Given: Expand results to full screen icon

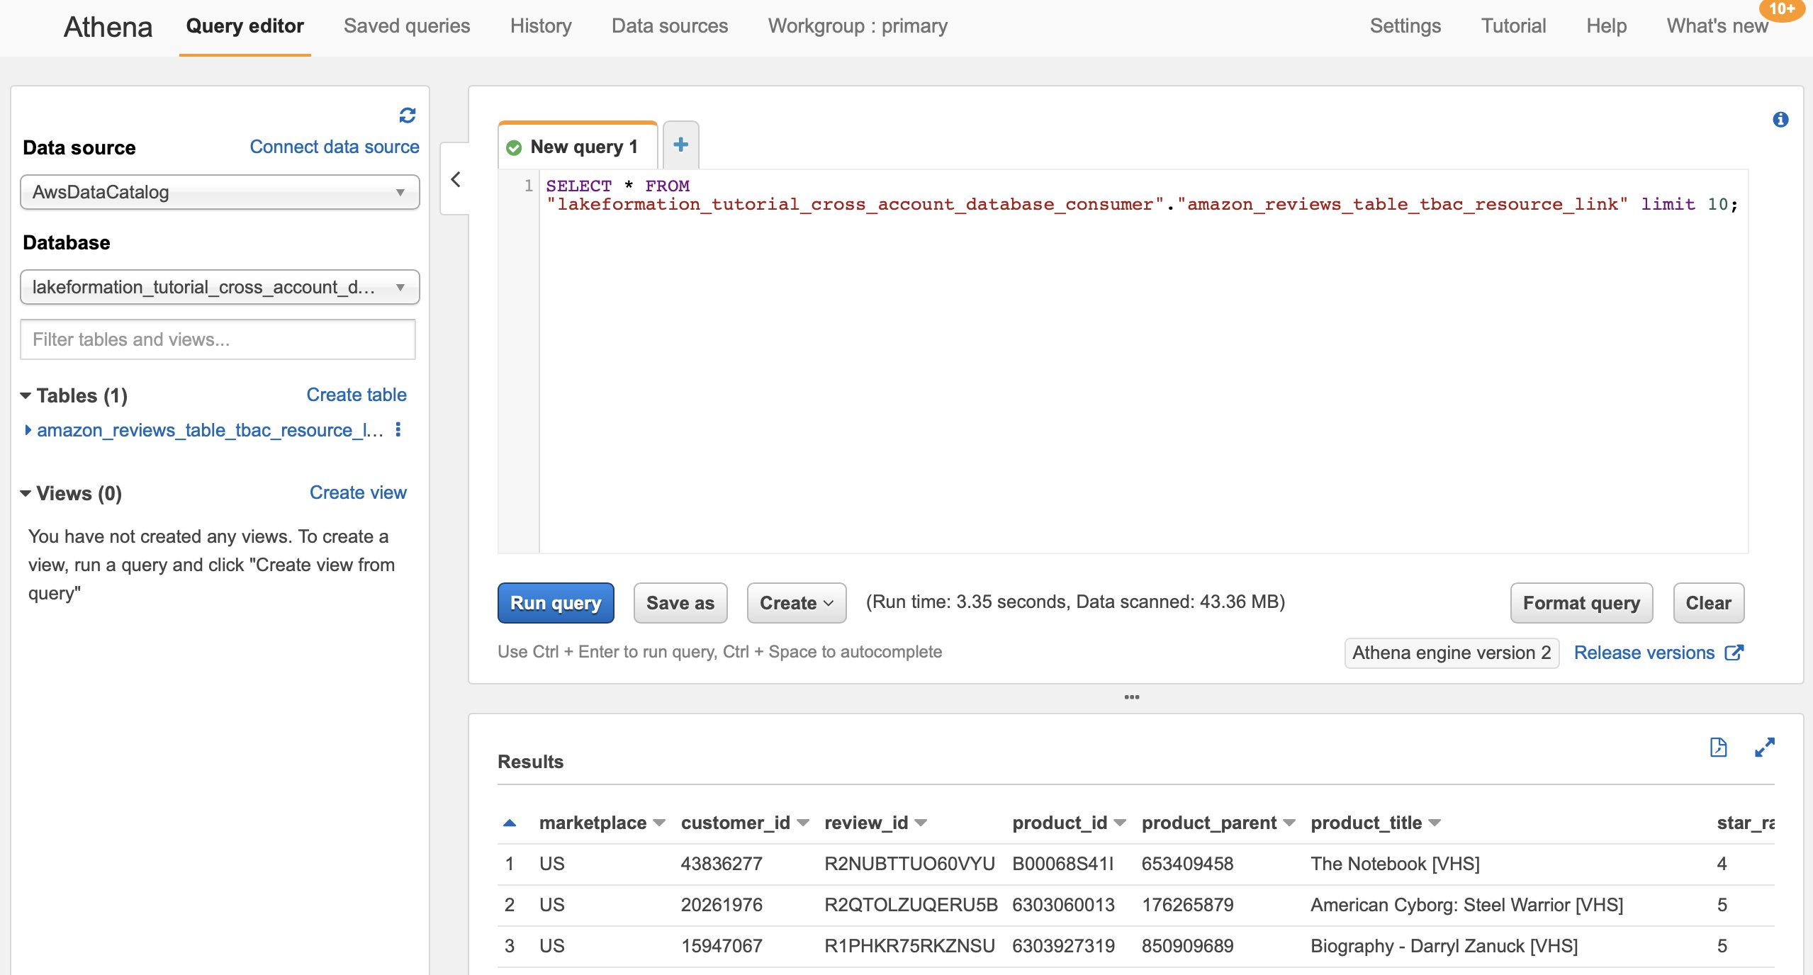Looking at the screenshot, I should point(1764,748).
